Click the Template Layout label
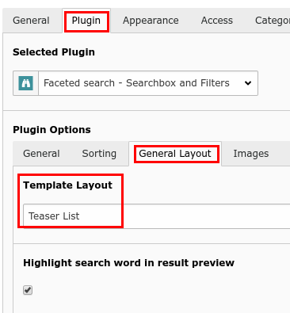The width and height of the screenshot is (290, 313). pyautogui.click(x=68, y=185)
